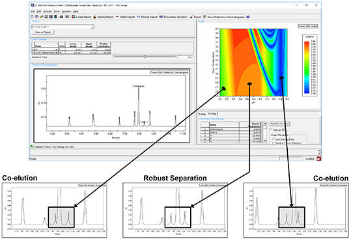The image size is (351, 241).
Task: Click the printer icon in toolbar
Action: coord(61,17)
